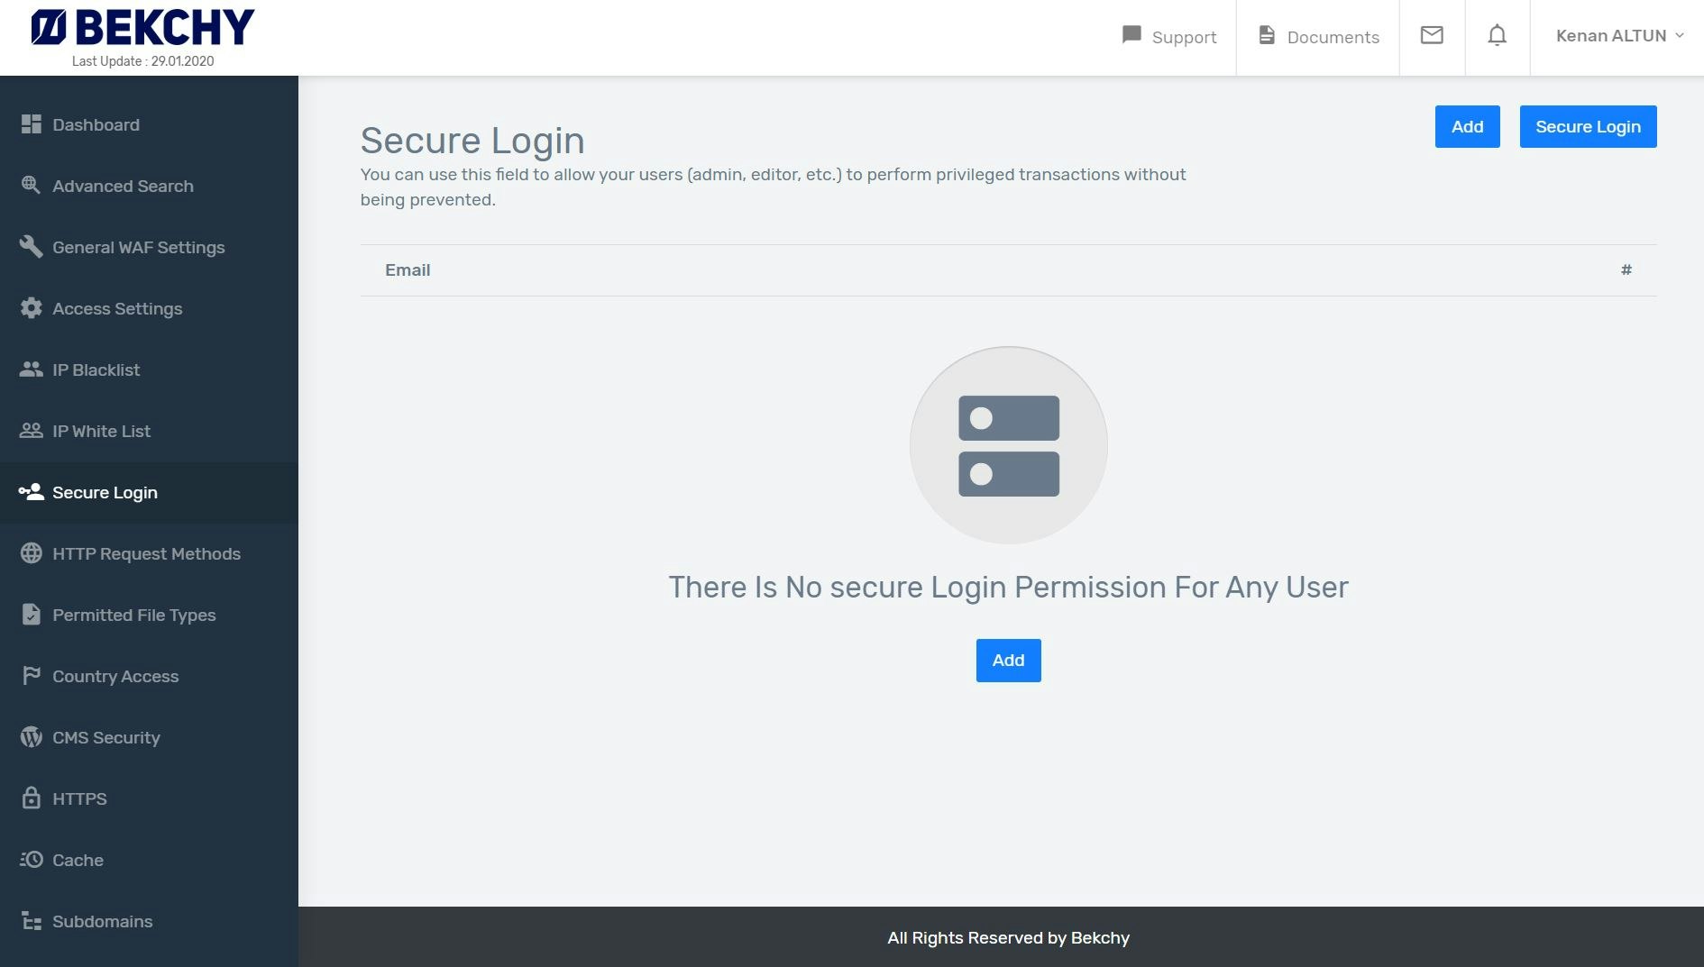
Task: Click the Documents file icon
Action: pyautogui.click(x=1267, y=35)
